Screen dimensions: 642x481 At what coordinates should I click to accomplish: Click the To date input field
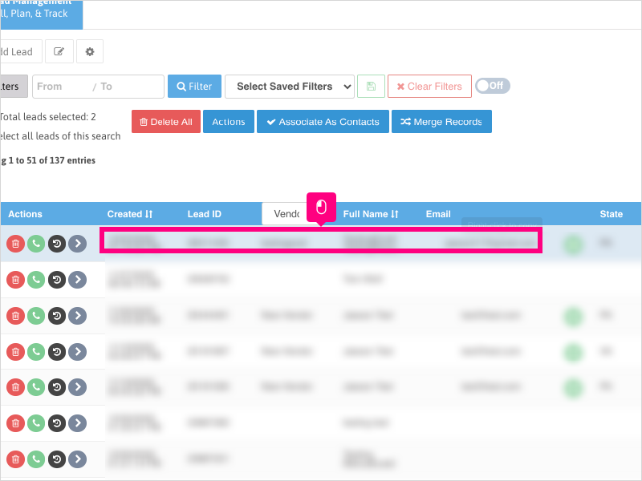[x=131, y=87]
